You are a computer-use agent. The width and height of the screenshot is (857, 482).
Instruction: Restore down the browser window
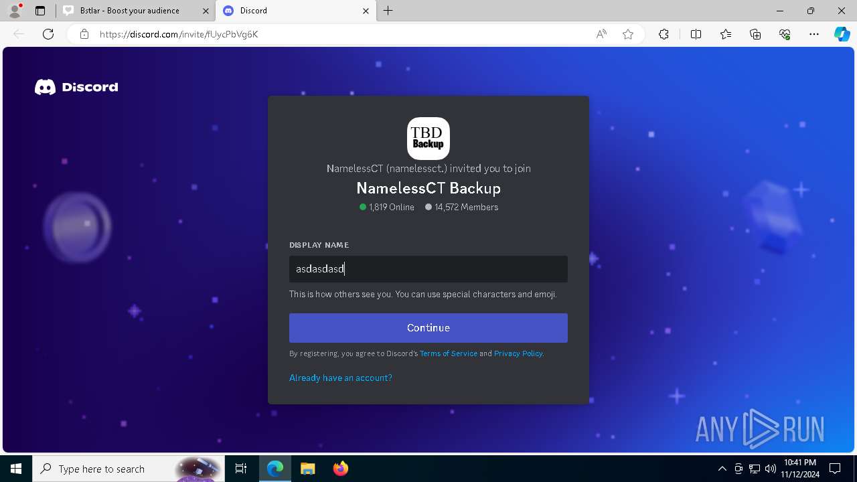click(x=811, y=11)
